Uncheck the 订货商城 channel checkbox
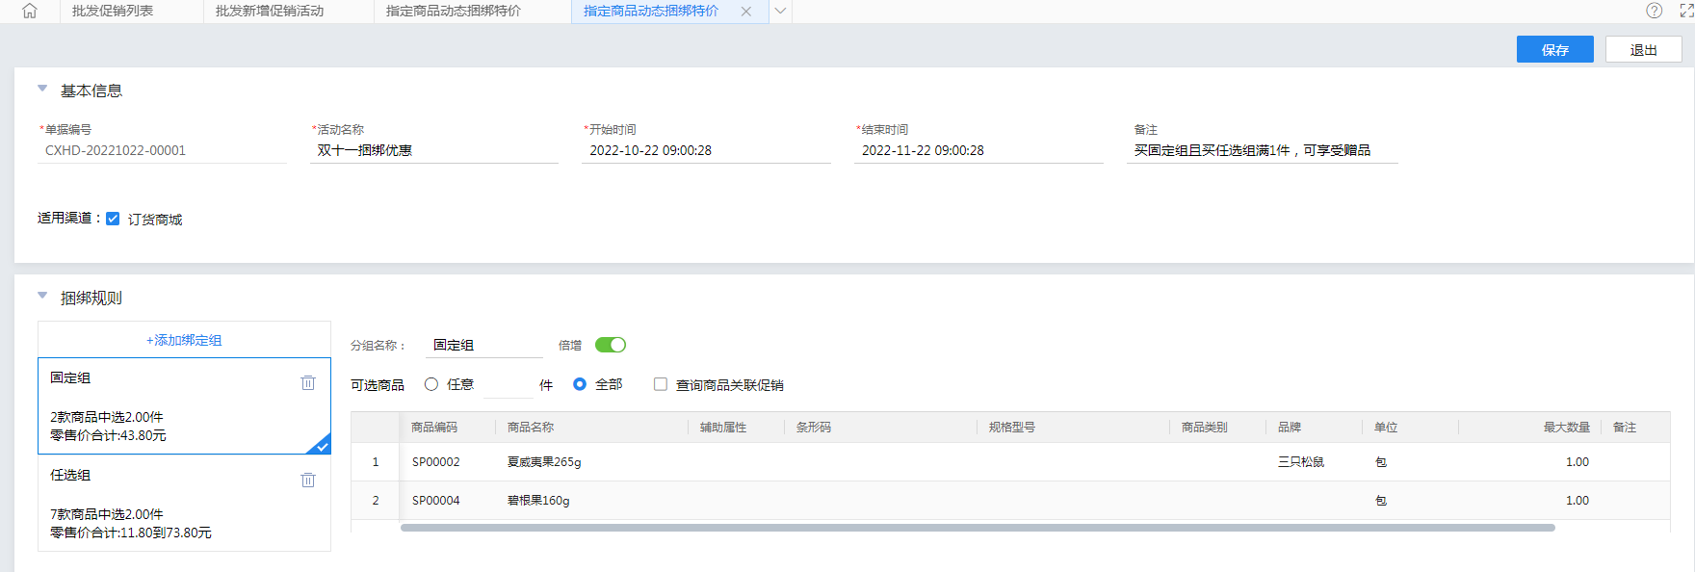 [x=113, y=219]
